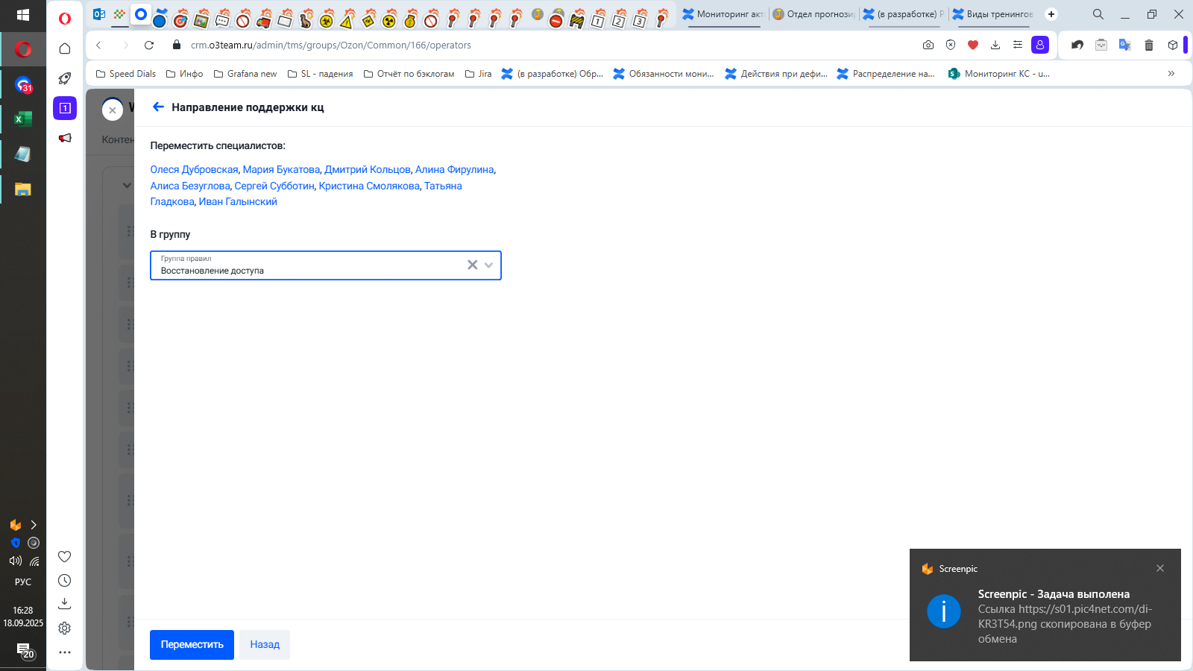Open the purple profile account icon
Viewport: 1193px width, 671px height.
coord(1040,45)
